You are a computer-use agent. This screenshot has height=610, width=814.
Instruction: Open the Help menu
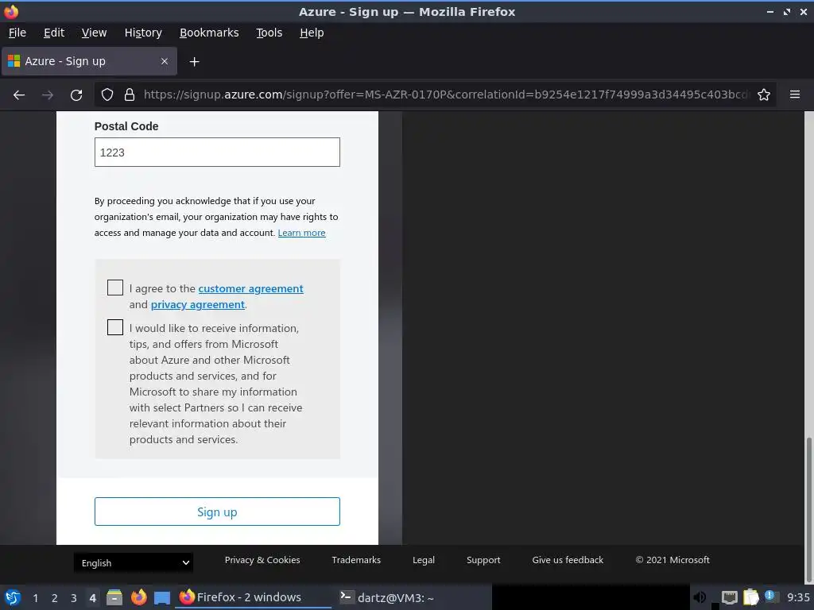click(312, 33)
